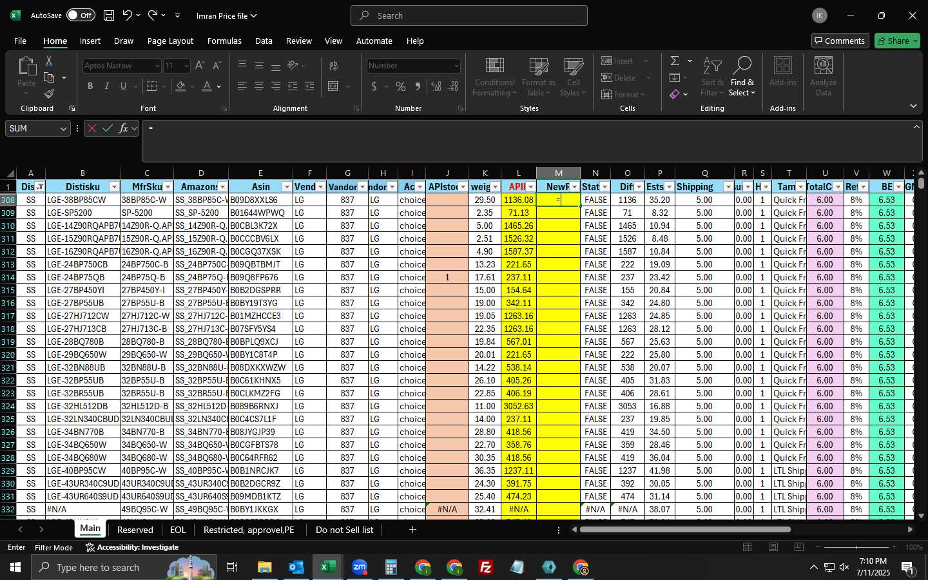This screenshot has width=928, height=580.
Task: Click the Format button in Cells group
Action: click(624, 95)
